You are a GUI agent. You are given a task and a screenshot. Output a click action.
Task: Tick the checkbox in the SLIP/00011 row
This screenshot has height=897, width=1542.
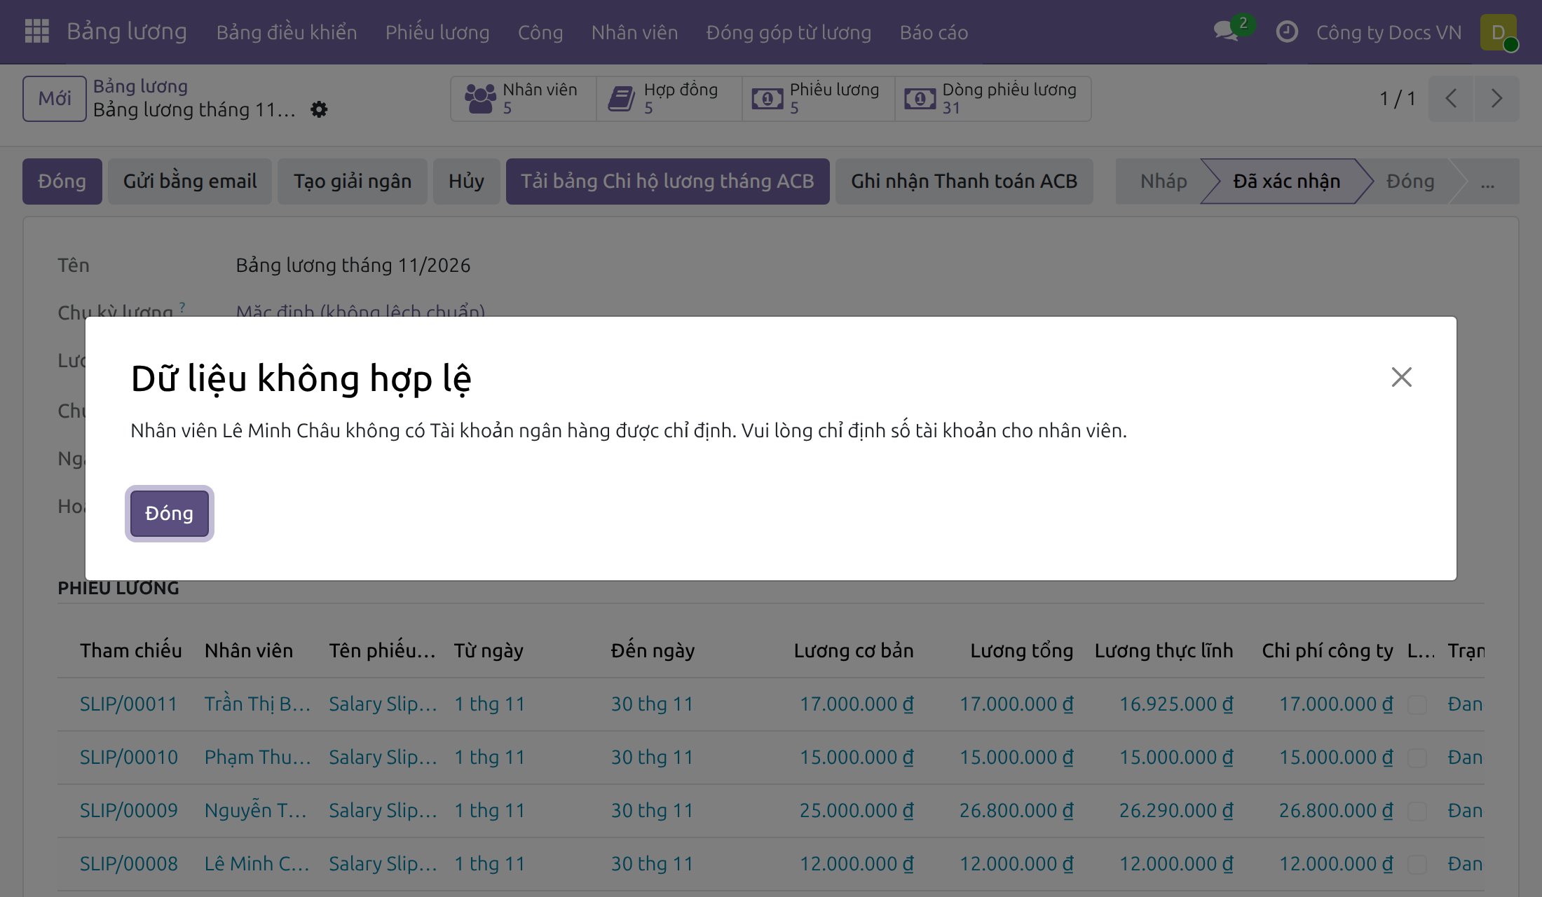pos(1417,704)
